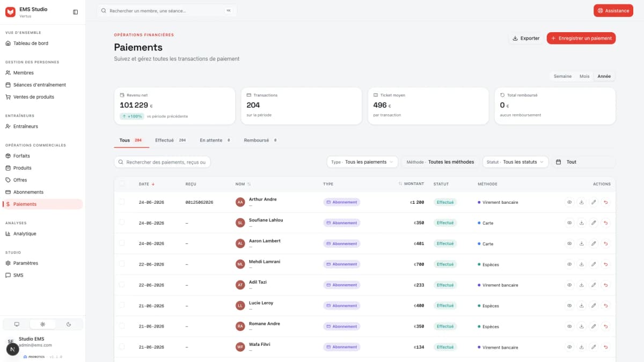Image resolution: width=644 pixels, height=362 pixels.
Task: Refund Arthur Andre's payment
Action: coord(606,202)
